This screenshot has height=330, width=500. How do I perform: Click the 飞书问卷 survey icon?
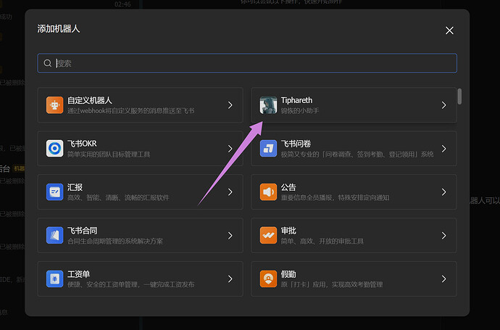click(x=268, y=149)
